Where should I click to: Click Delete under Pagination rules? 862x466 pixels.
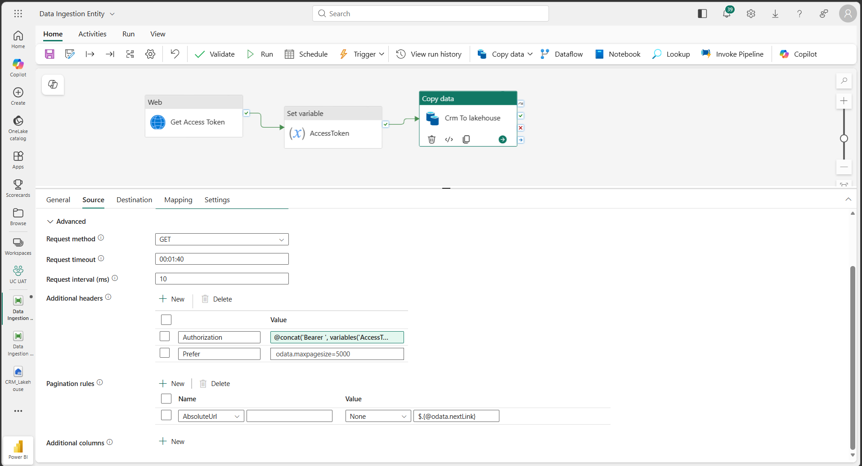point(215,383)
